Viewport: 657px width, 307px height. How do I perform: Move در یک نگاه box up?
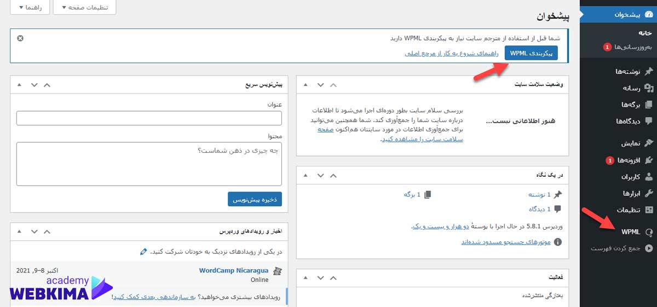point(333,175)
